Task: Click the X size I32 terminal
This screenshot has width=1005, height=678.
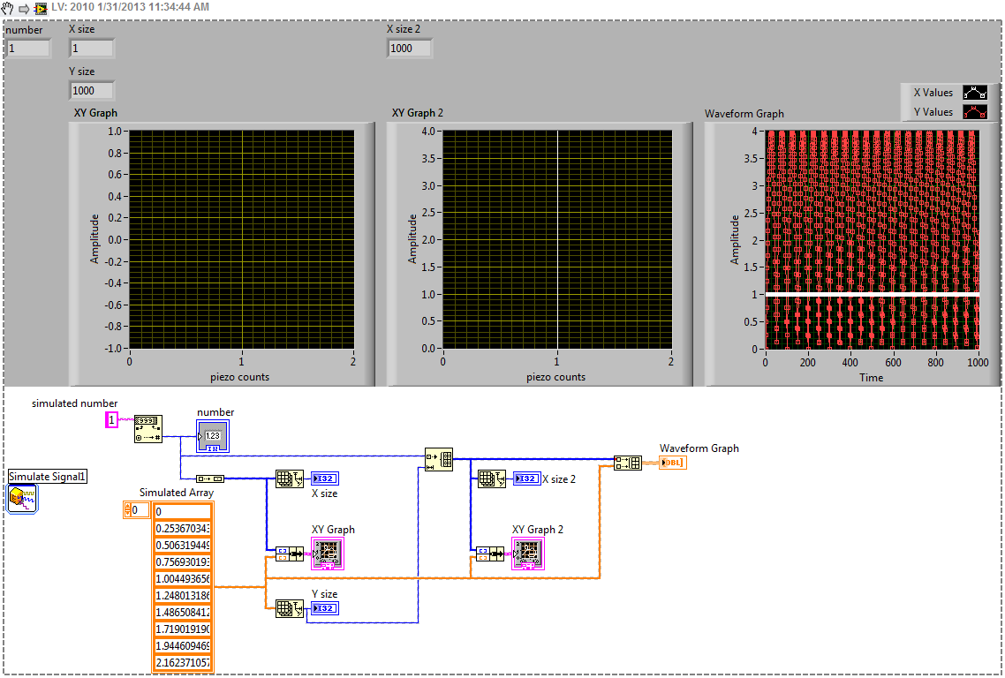Action: pos(325,478)
